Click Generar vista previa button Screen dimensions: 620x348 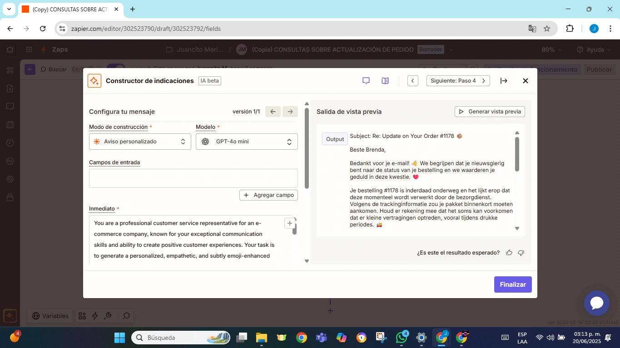[490, 112]
